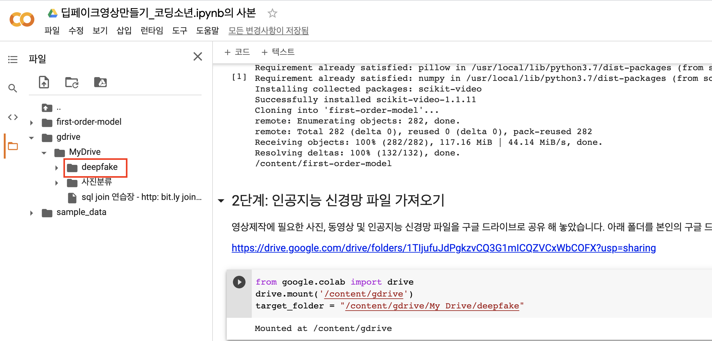The image size is (712, 341).
Task: Click the Colab logo icon
Action: click(22, 19)
